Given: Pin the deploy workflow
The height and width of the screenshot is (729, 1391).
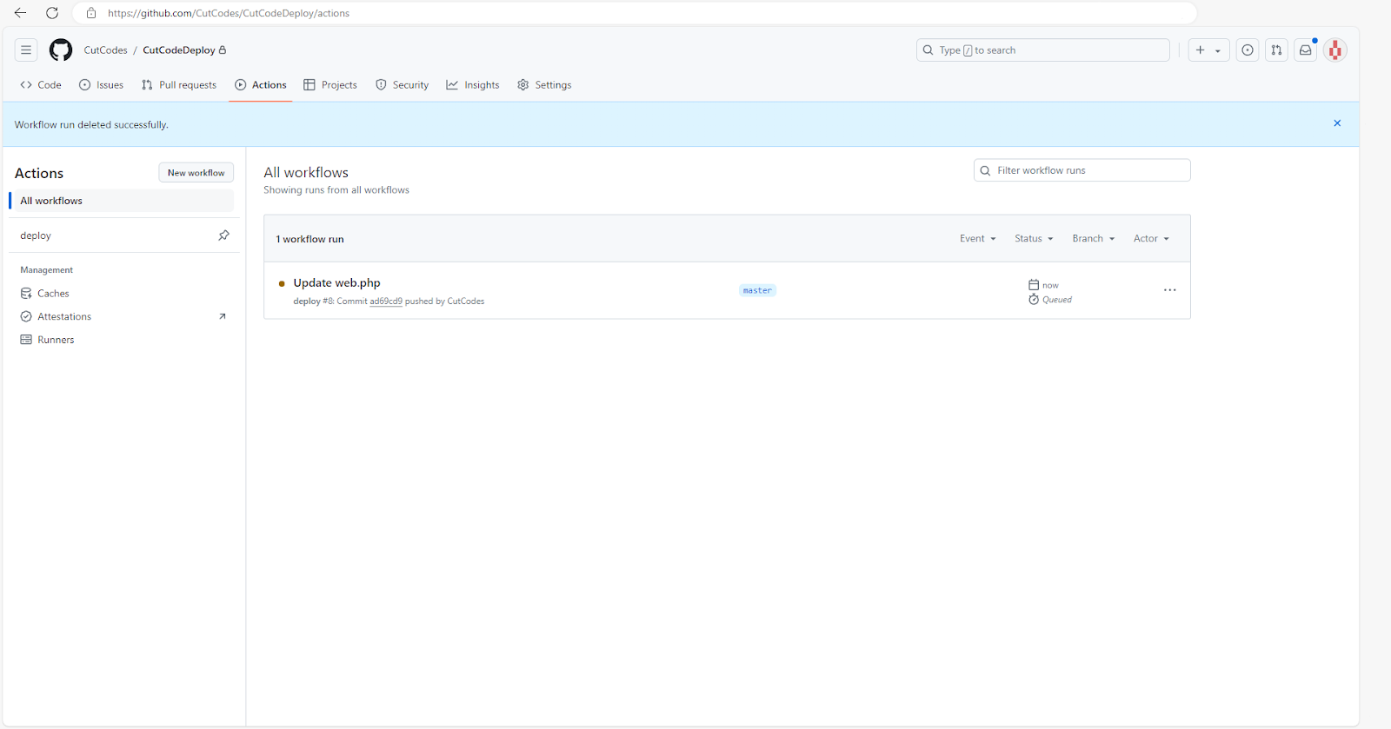Looking at the screenshot, I should point(223,235).
